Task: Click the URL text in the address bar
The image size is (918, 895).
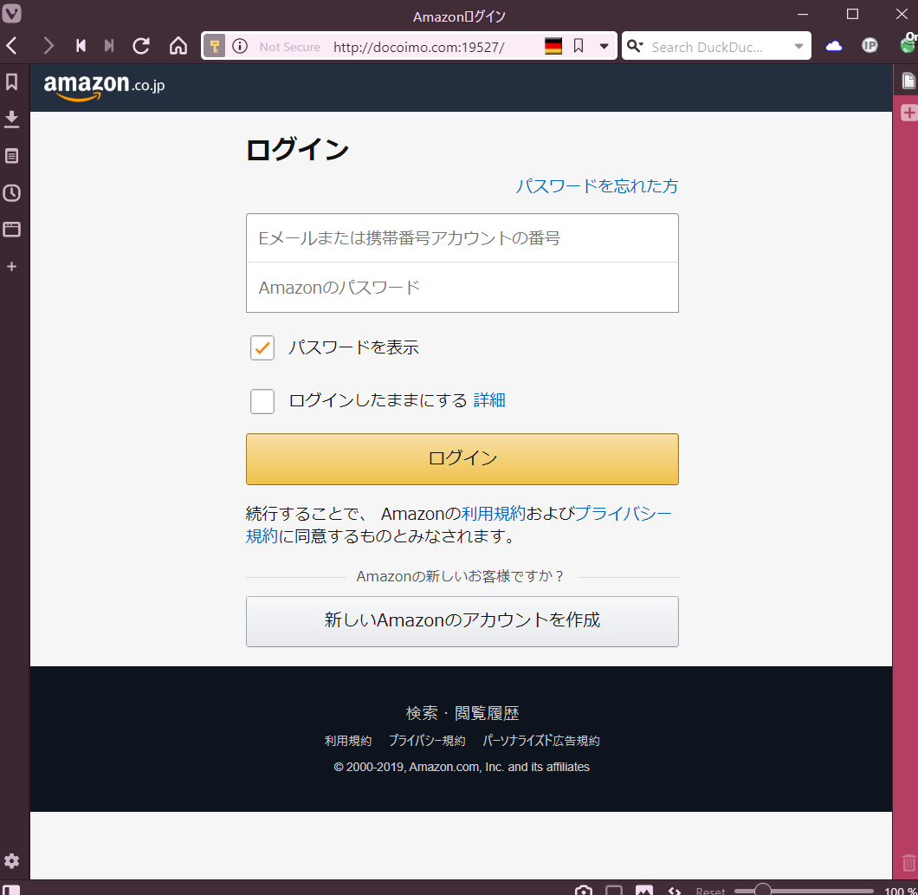Action: point(418,47)
